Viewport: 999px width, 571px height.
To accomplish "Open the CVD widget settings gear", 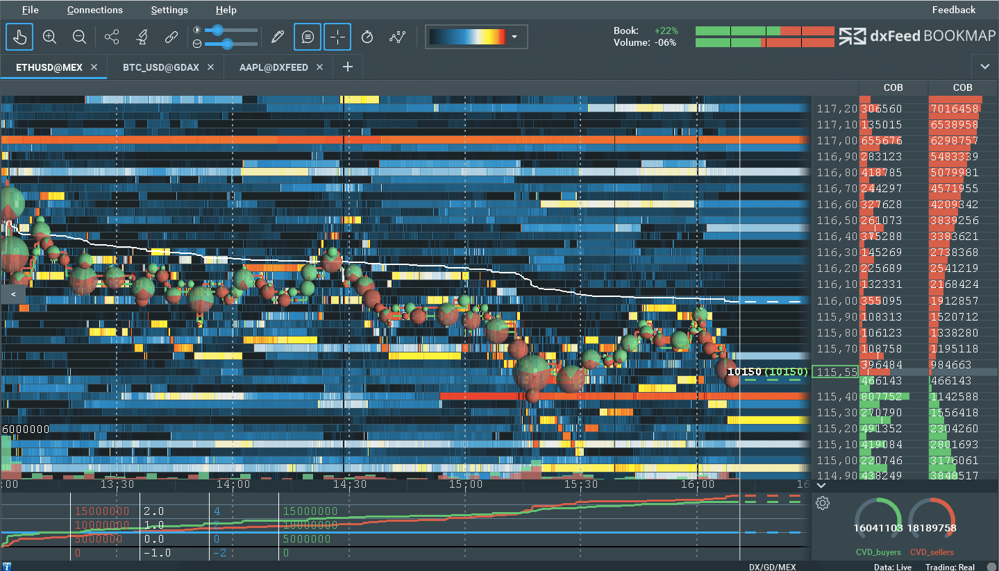I will [x=823, y=503].
